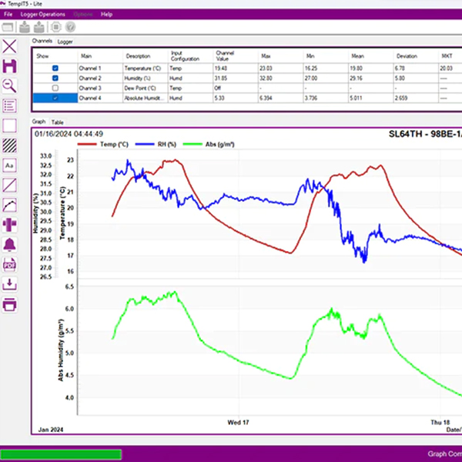Open the File menu

pos(8,14)
